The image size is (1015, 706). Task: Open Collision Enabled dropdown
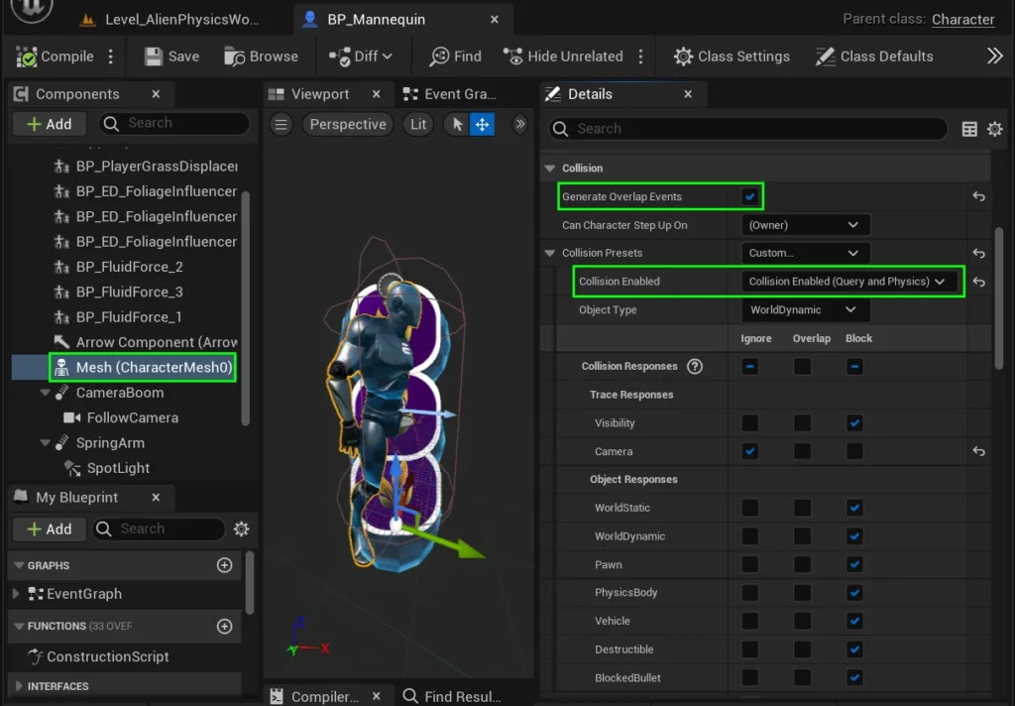pos(849,282)
